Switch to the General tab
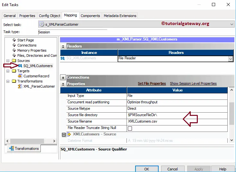The width and height of the screenshot is (236, 172). coord(10,16)
